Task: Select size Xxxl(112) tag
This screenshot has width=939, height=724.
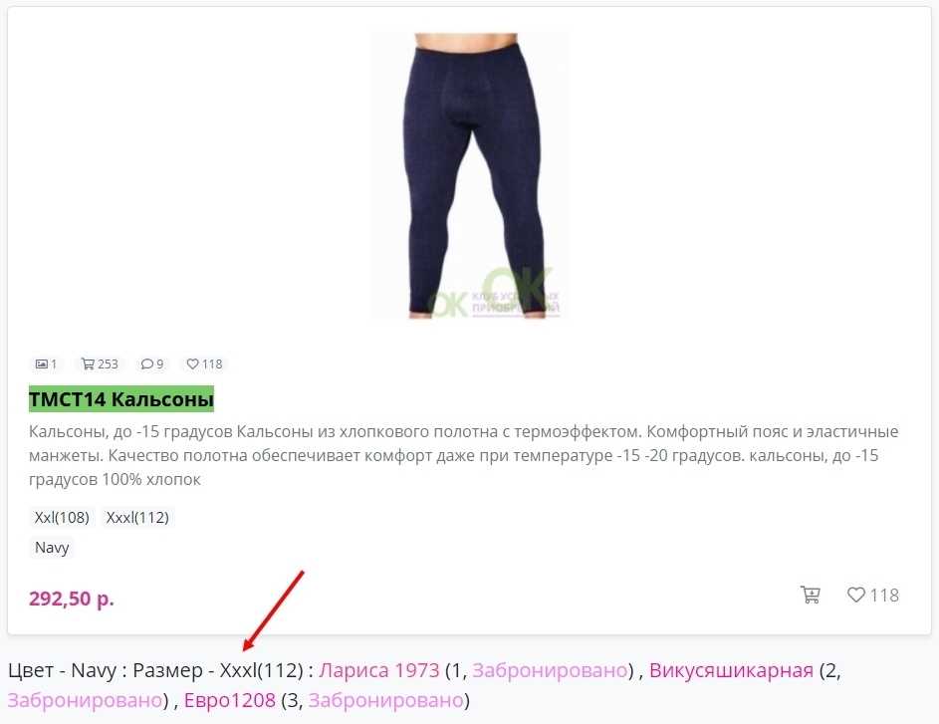Action: tap(137, 518)
